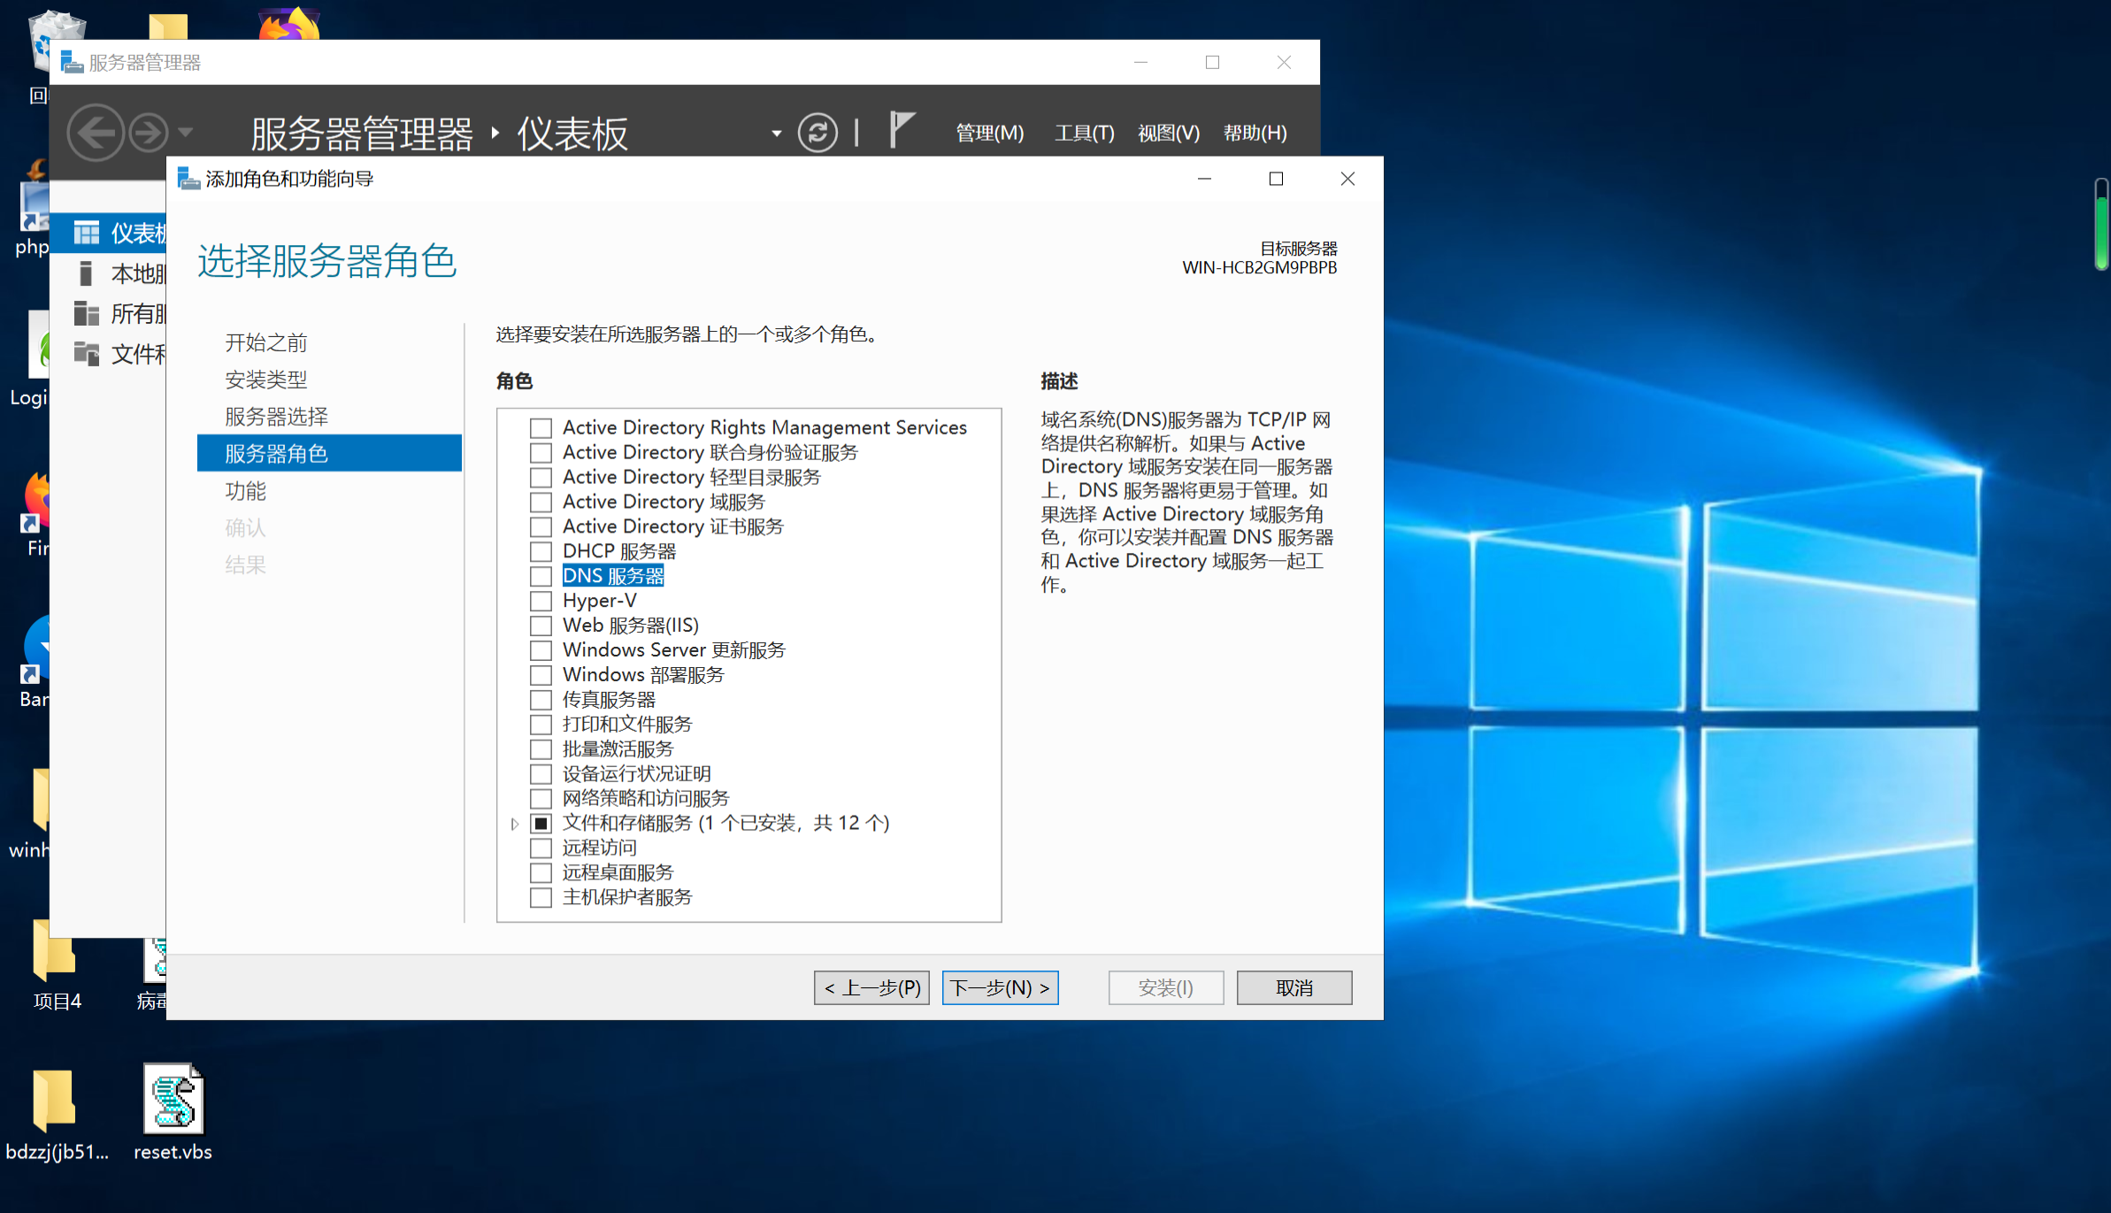Viewport: 2111px width, 1213px height.
Task: Open navigation history dropdown beside forward arrow
Action: click(x=186, y=133)
